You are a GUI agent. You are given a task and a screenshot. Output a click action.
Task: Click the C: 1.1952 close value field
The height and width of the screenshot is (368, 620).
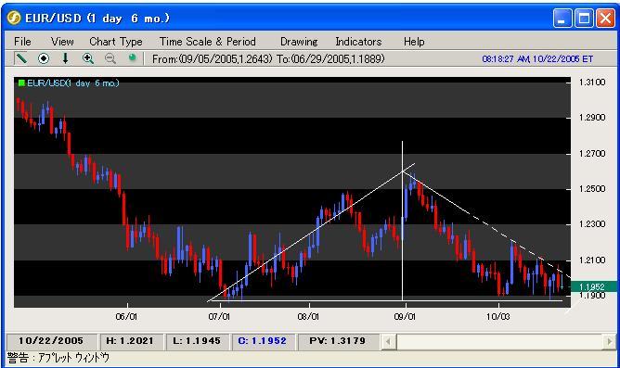pyautogui.click(x=263, y=341)
